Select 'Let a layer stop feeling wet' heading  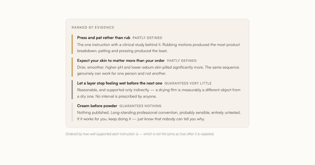coord(120,83)
